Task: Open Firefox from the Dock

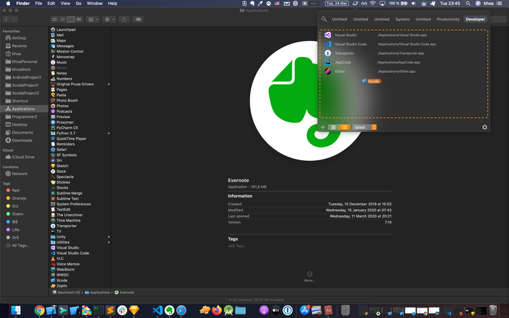Action: pyautogui.click(x=217, y=311)
